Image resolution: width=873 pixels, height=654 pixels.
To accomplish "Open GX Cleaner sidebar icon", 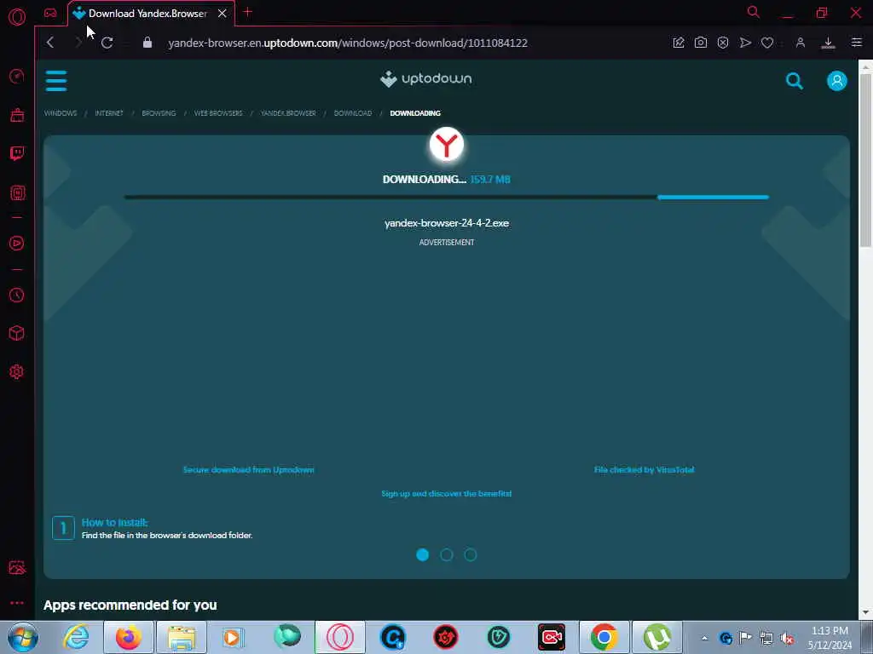I will click(17, 115).
